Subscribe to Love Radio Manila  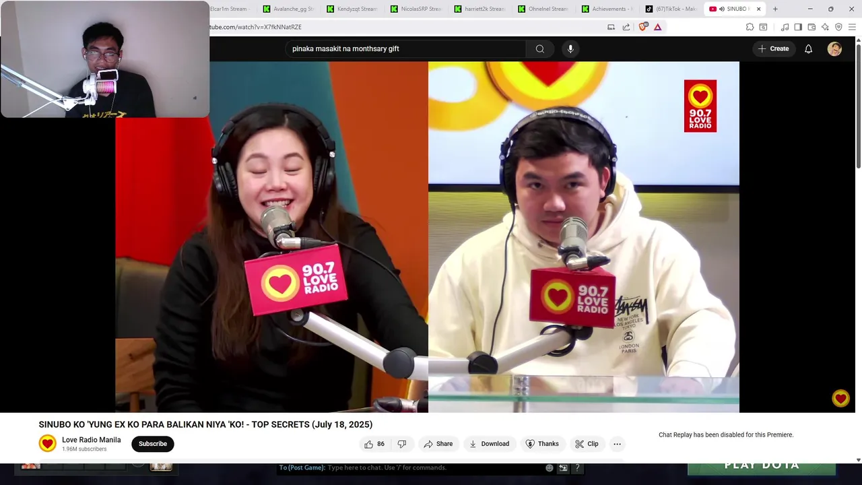pos(153,444)
